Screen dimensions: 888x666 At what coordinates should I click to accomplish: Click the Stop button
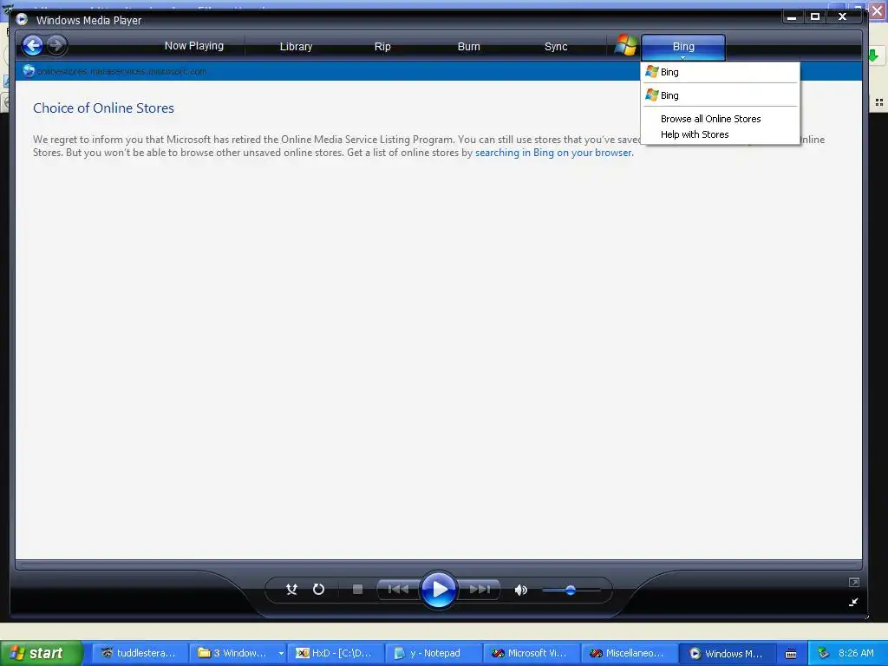357,590
